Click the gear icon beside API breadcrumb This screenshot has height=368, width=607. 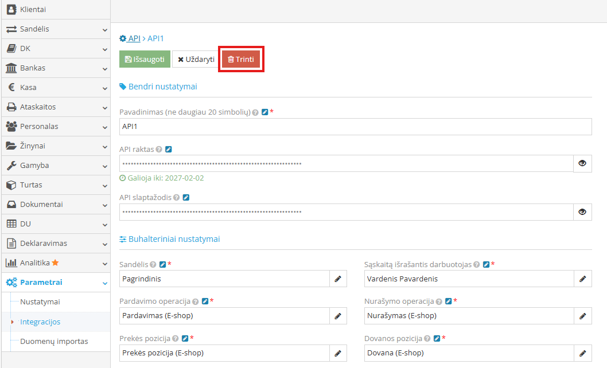122,38
